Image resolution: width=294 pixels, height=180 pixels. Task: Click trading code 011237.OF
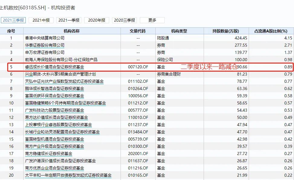click(138, 125)
